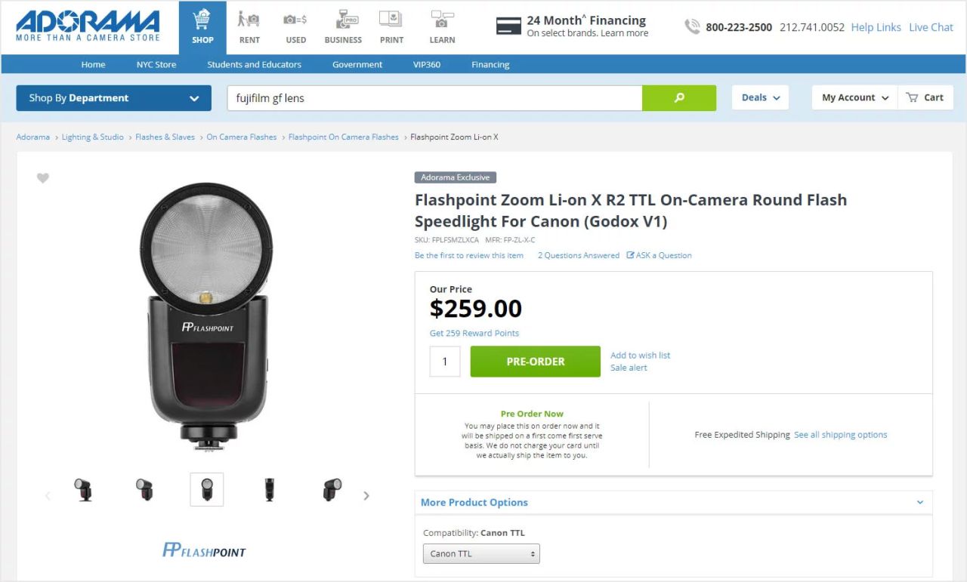The image size is (967, 582).
Task: Collapse the More Product Options section
Action: tap(919, 503)
